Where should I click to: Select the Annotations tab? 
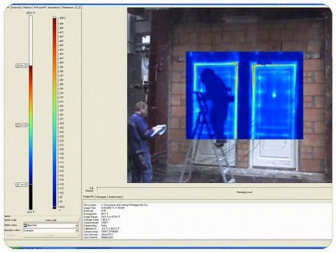pyautogui.click(x=54, y=7)
